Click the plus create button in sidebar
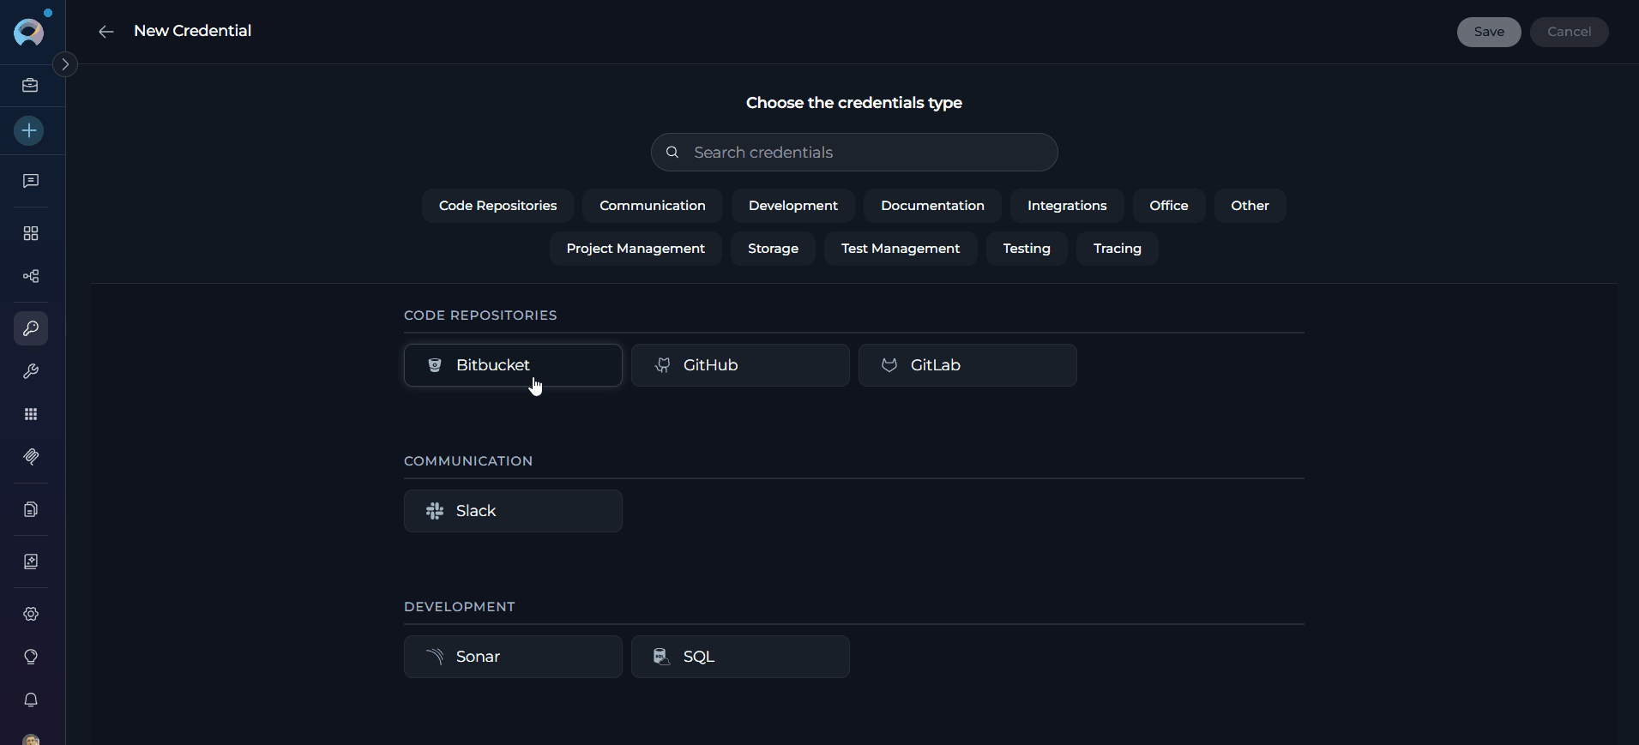Image resolution: width=1639 pixels, height=745 pixels. pyautogui.click(x=29, y=130)
